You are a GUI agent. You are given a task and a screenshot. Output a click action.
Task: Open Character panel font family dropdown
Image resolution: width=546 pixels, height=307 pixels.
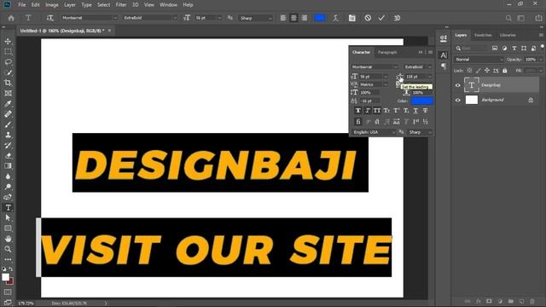[x=395, y=67]
